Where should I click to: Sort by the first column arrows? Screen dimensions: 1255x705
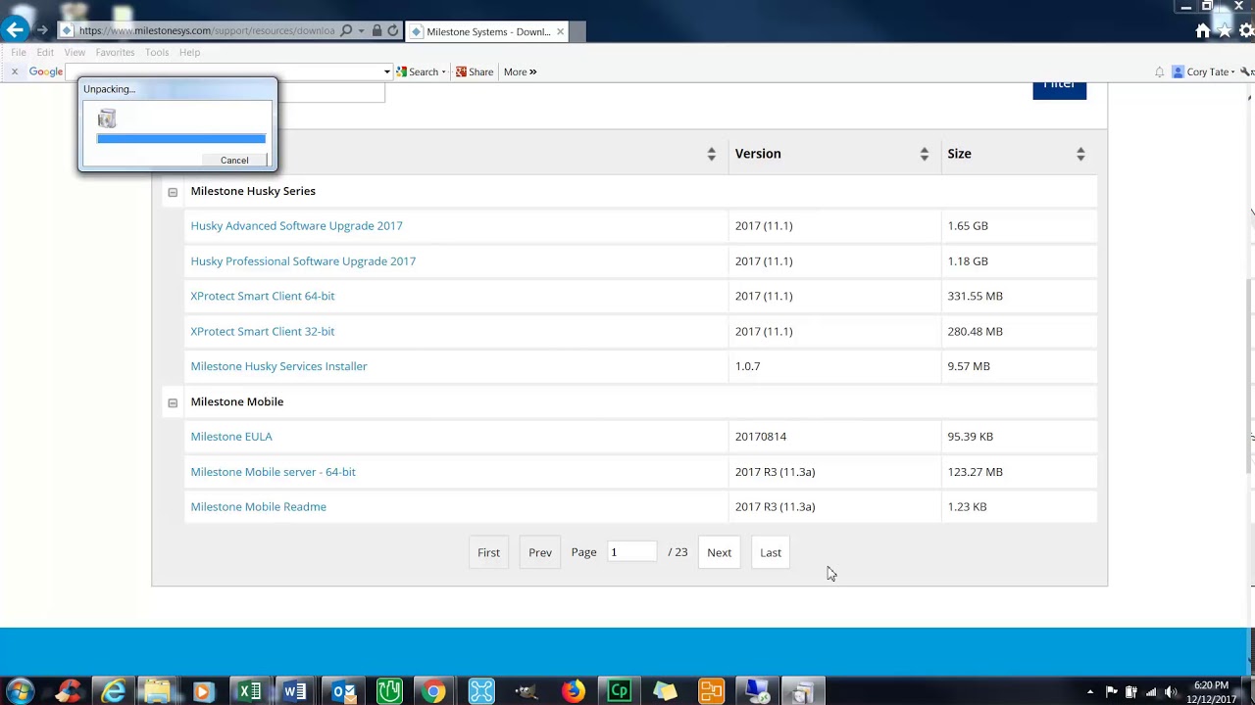[x=711, y=154]
